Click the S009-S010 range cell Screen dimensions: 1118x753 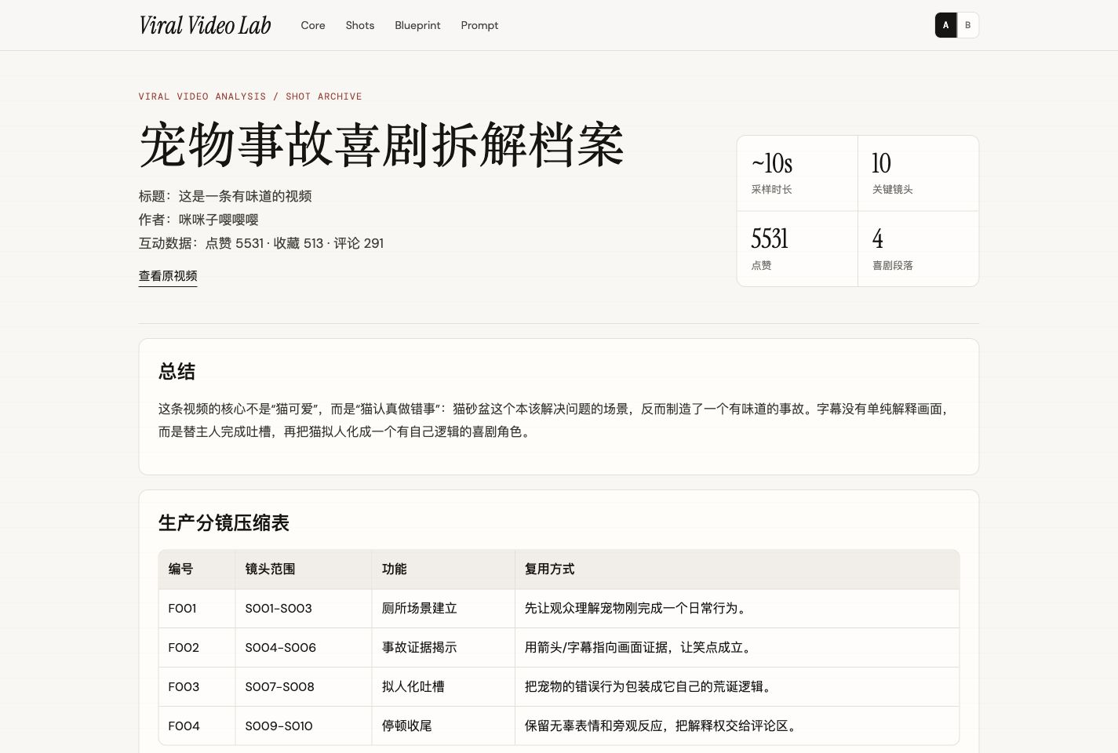[x=304, y=726]
